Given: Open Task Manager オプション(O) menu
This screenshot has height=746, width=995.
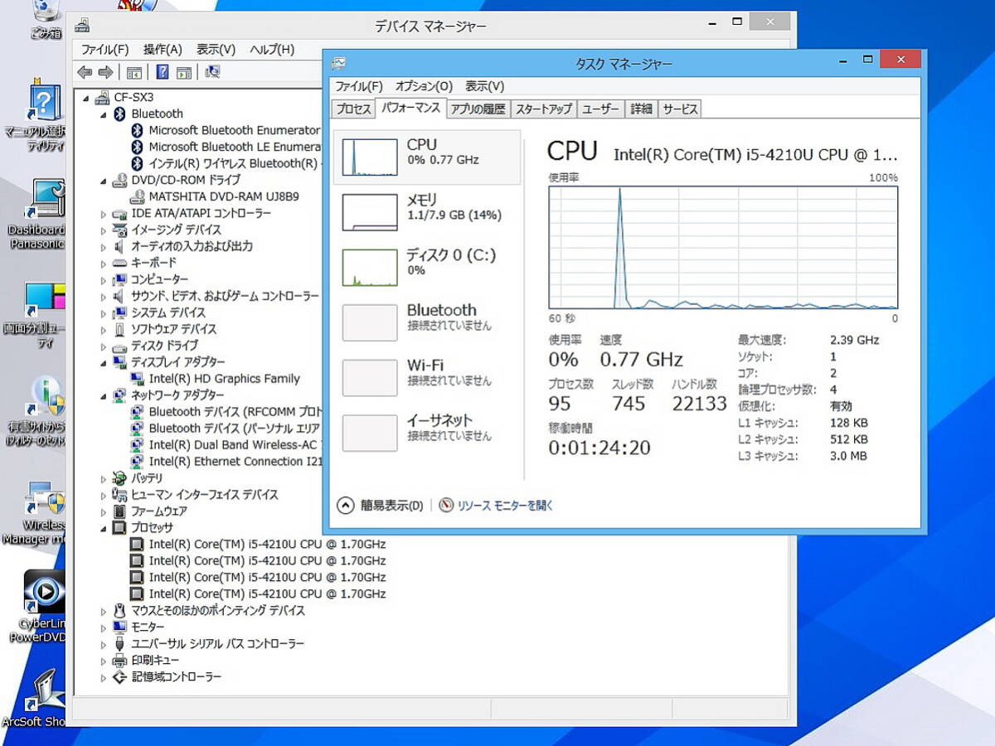Looking at the screenshot, I should [424, 86].
